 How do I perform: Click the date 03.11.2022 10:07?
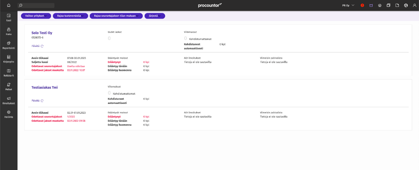coord(76,70)
